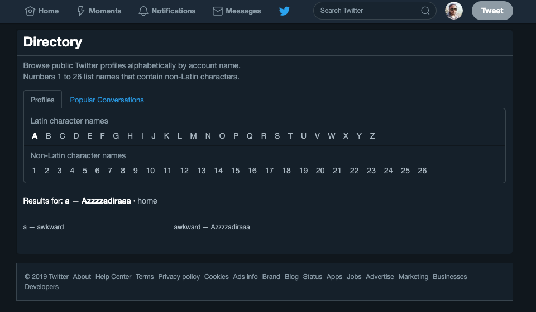Click the search magnifying glass icon

pyautogui.click(x=425, y=11)
